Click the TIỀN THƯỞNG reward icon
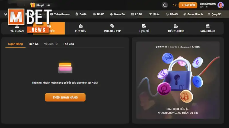Image resolution: width=229 pixels, height=128 pixels. [176, 26]
